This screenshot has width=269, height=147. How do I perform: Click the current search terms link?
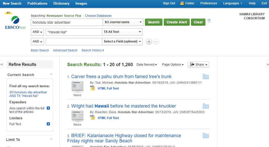(x=28, y=94)
